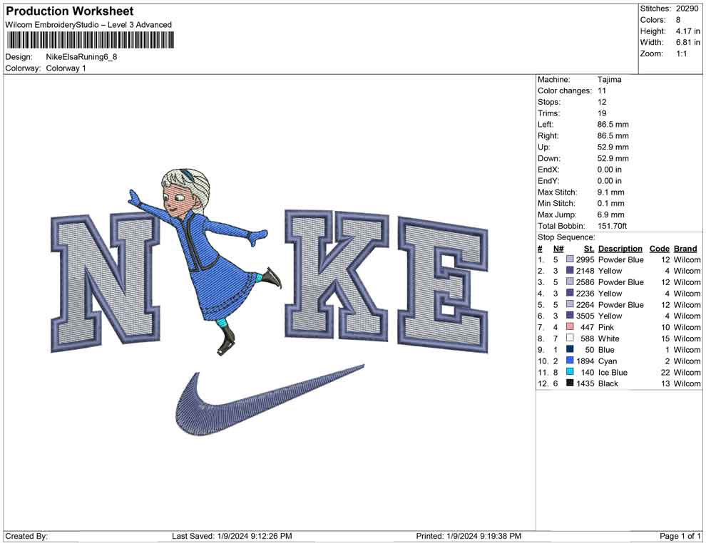This screenshot has width=706, height=543.
Task: Click the Wilcom EmbroideryStudio Level 3 Advanced text
Action: [88, 25]
